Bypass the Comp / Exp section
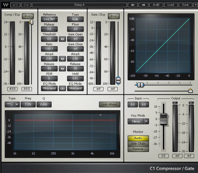Image resolution: width=198 pixels, height=173 pixels. point(28,16)
